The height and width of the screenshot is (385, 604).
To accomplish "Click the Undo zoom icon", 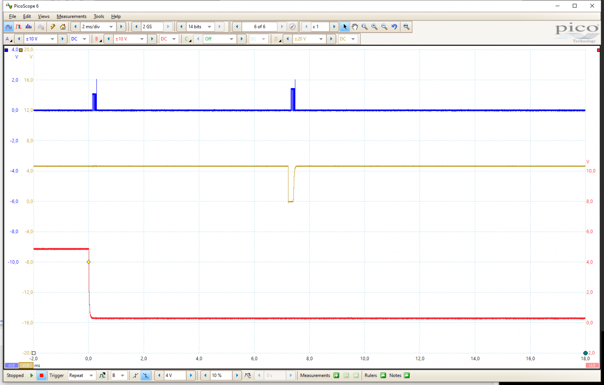I will (x=394, y=26).
